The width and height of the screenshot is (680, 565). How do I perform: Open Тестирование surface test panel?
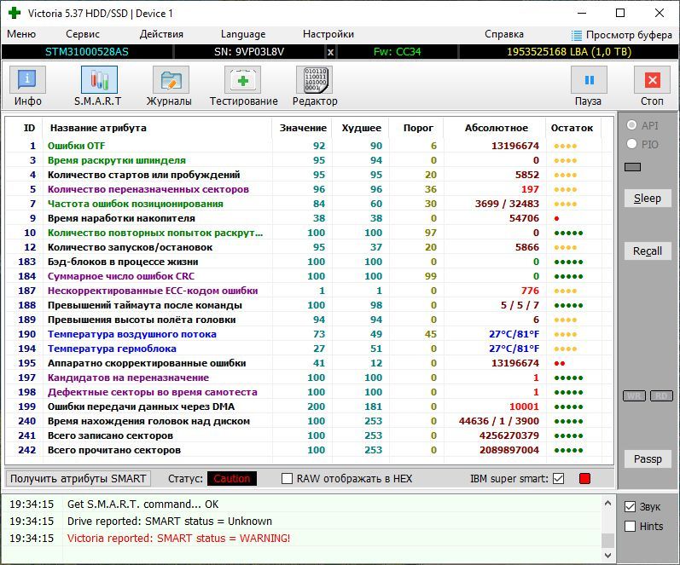point(242,80)
